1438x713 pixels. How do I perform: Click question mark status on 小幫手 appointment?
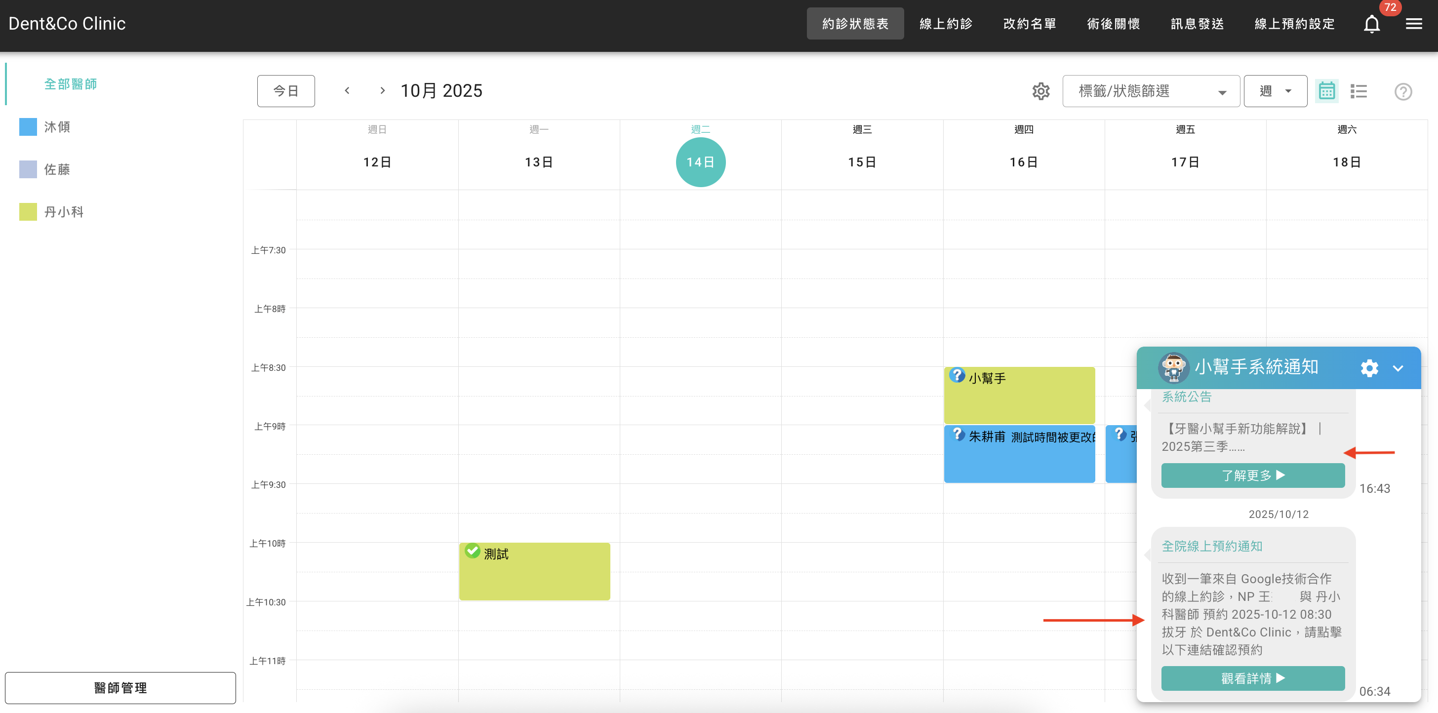(x=958, y=375)
